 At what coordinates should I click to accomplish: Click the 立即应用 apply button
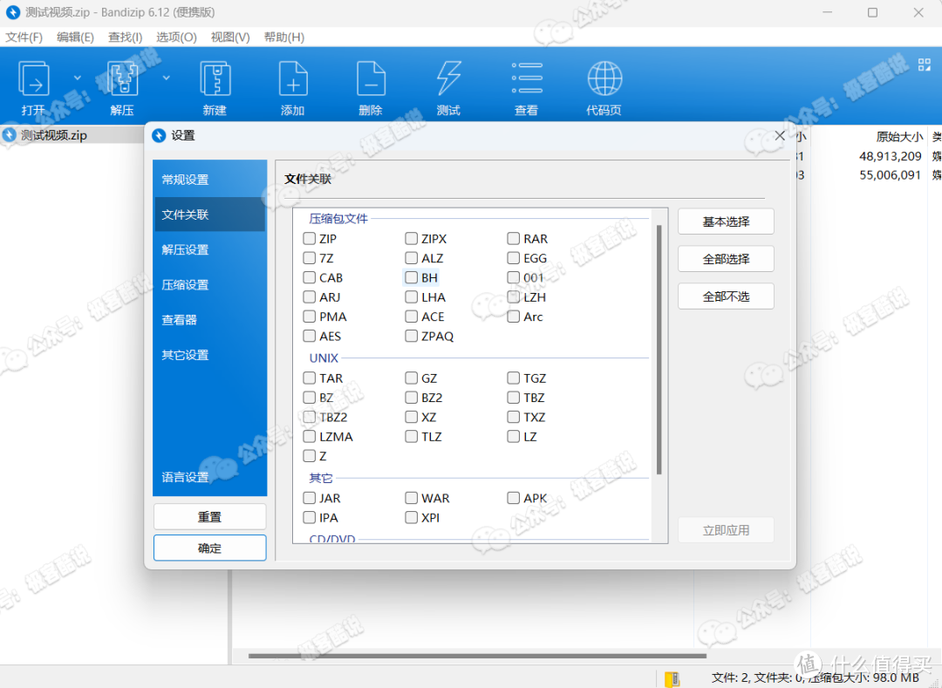(726, 530)
